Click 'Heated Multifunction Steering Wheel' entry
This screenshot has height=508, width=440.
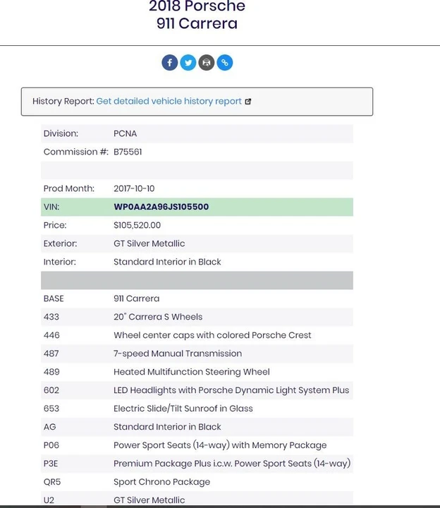coord(192,372)
